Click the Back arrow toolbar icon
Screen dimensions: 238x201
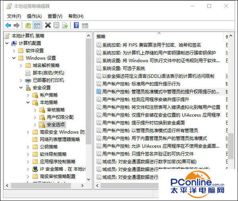coord(8,25)
